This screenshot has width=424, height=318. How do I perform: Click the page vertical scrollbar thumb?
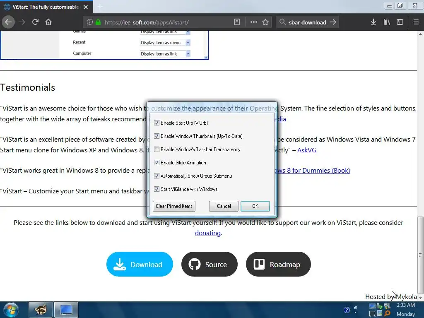coord(420,255)
